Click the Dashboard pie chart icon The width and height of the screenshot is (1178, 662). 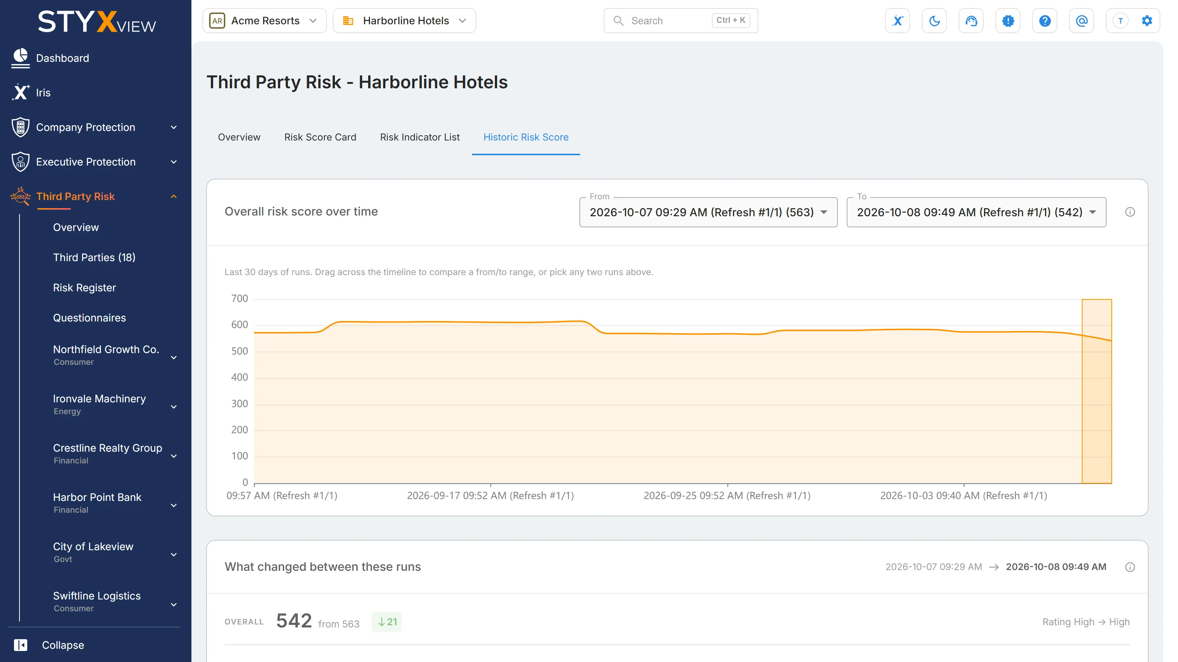(x=21, y=58)
